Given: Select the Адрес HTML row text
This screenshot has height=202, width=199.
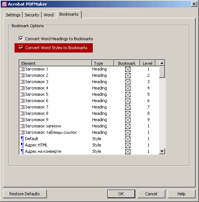Looking at the screenshot, I should (36, 145).
